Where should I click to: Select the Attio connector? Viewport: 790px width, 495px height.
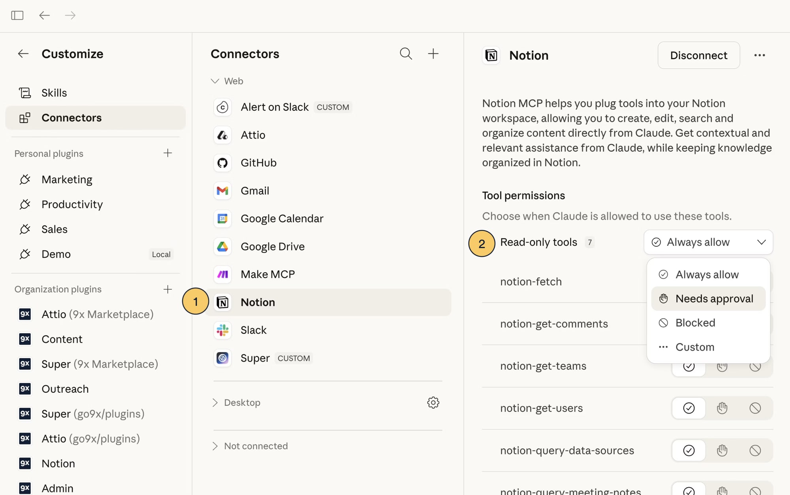click(x=328, y=135)
